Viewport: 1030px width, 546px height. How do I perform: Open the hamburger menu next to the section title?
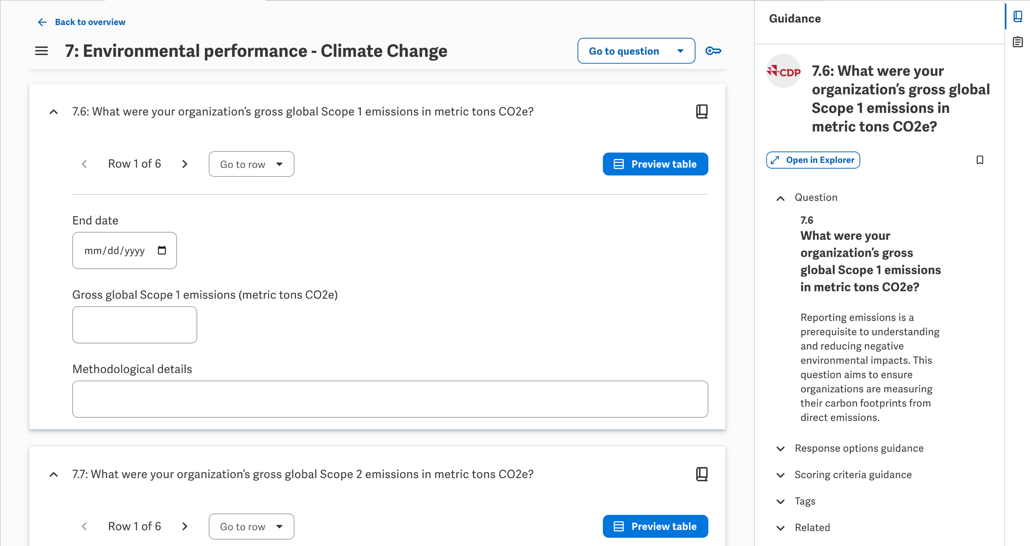41,51
